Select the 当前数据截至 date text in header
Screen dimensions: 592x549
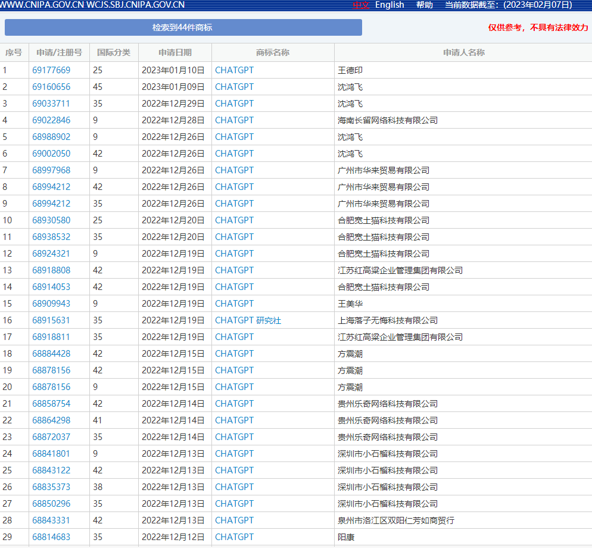[509, 5]
